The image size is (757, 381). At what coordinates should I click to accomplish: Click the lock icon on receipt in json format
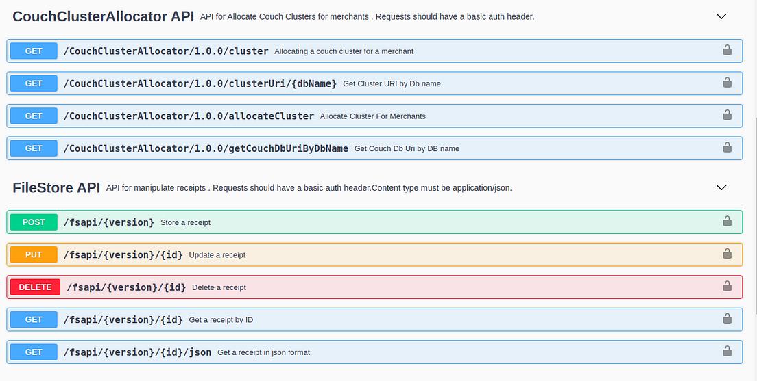coord(727,351)
